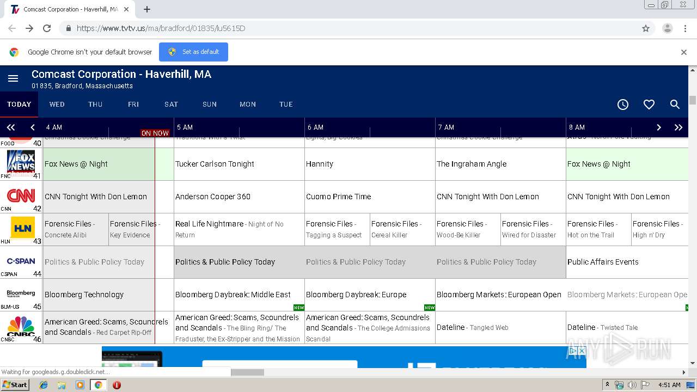
Task: Switch to the SUN tab
Action: point(210,105)
